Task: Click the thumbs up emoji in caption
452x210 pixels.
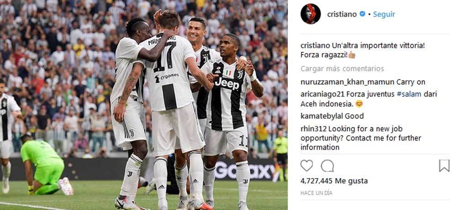Action: tap(352, 55)
